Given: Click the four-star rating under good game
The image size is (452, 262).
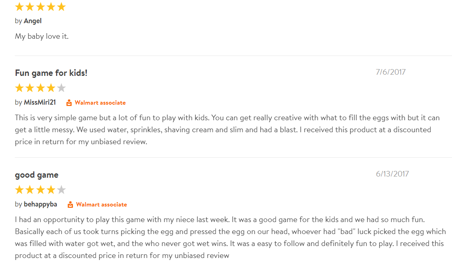Looking at the screenshot, I should (40, 190).
